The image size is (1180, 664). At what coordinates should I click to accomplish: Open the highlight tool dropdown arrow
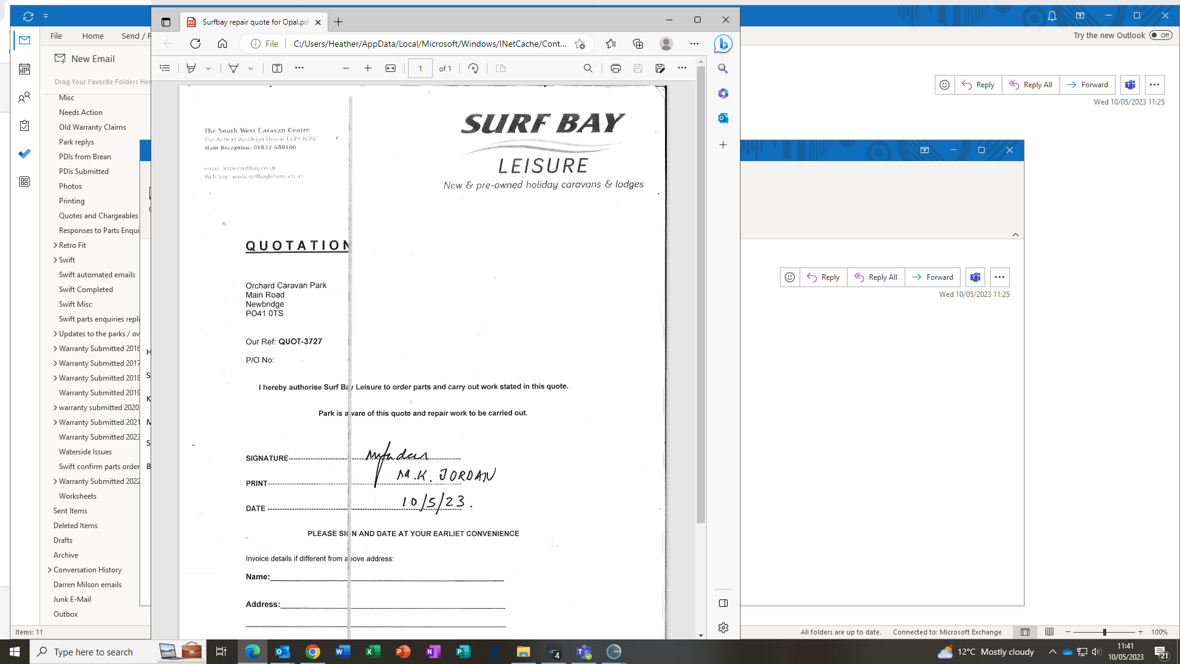pyautogui.click(x=208, y=68)
